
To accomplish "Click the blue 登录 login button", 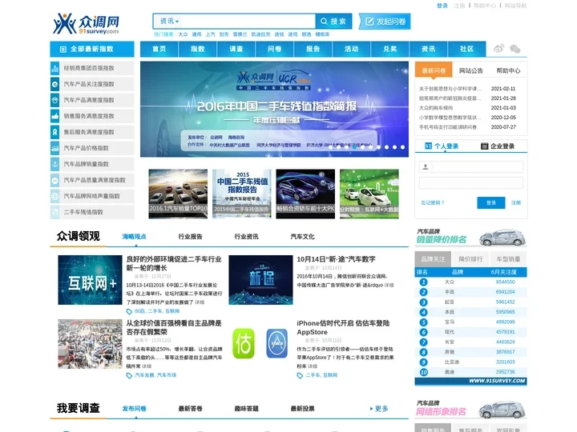I will click(x=491, y=202).
